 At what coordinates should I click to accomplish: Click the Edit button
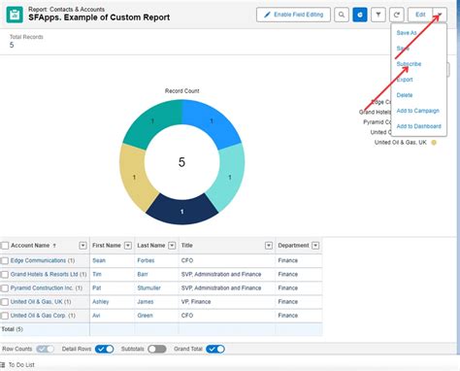tap(420, 15)
